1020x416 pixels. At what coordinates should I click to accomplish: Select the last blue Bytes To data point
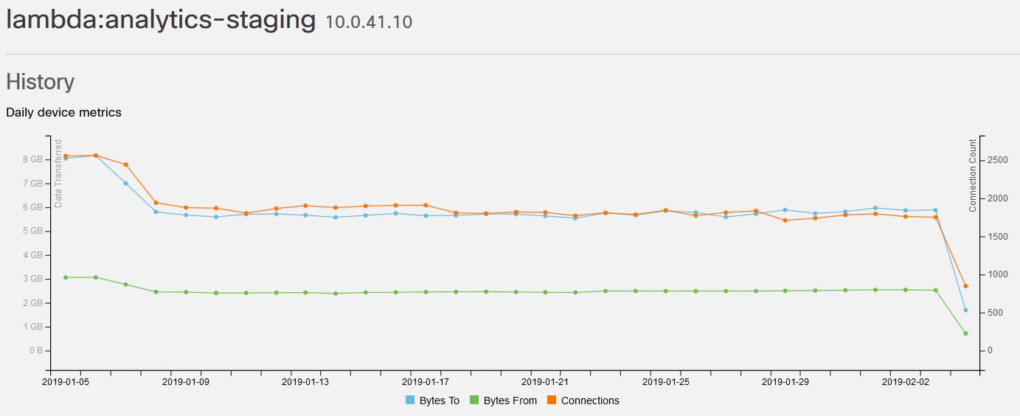coord(965,311)
